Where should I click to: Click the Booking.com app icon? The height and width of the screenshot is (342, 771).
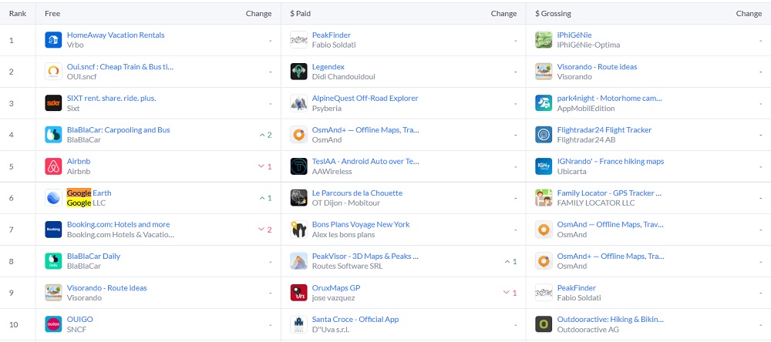[53, 230]
